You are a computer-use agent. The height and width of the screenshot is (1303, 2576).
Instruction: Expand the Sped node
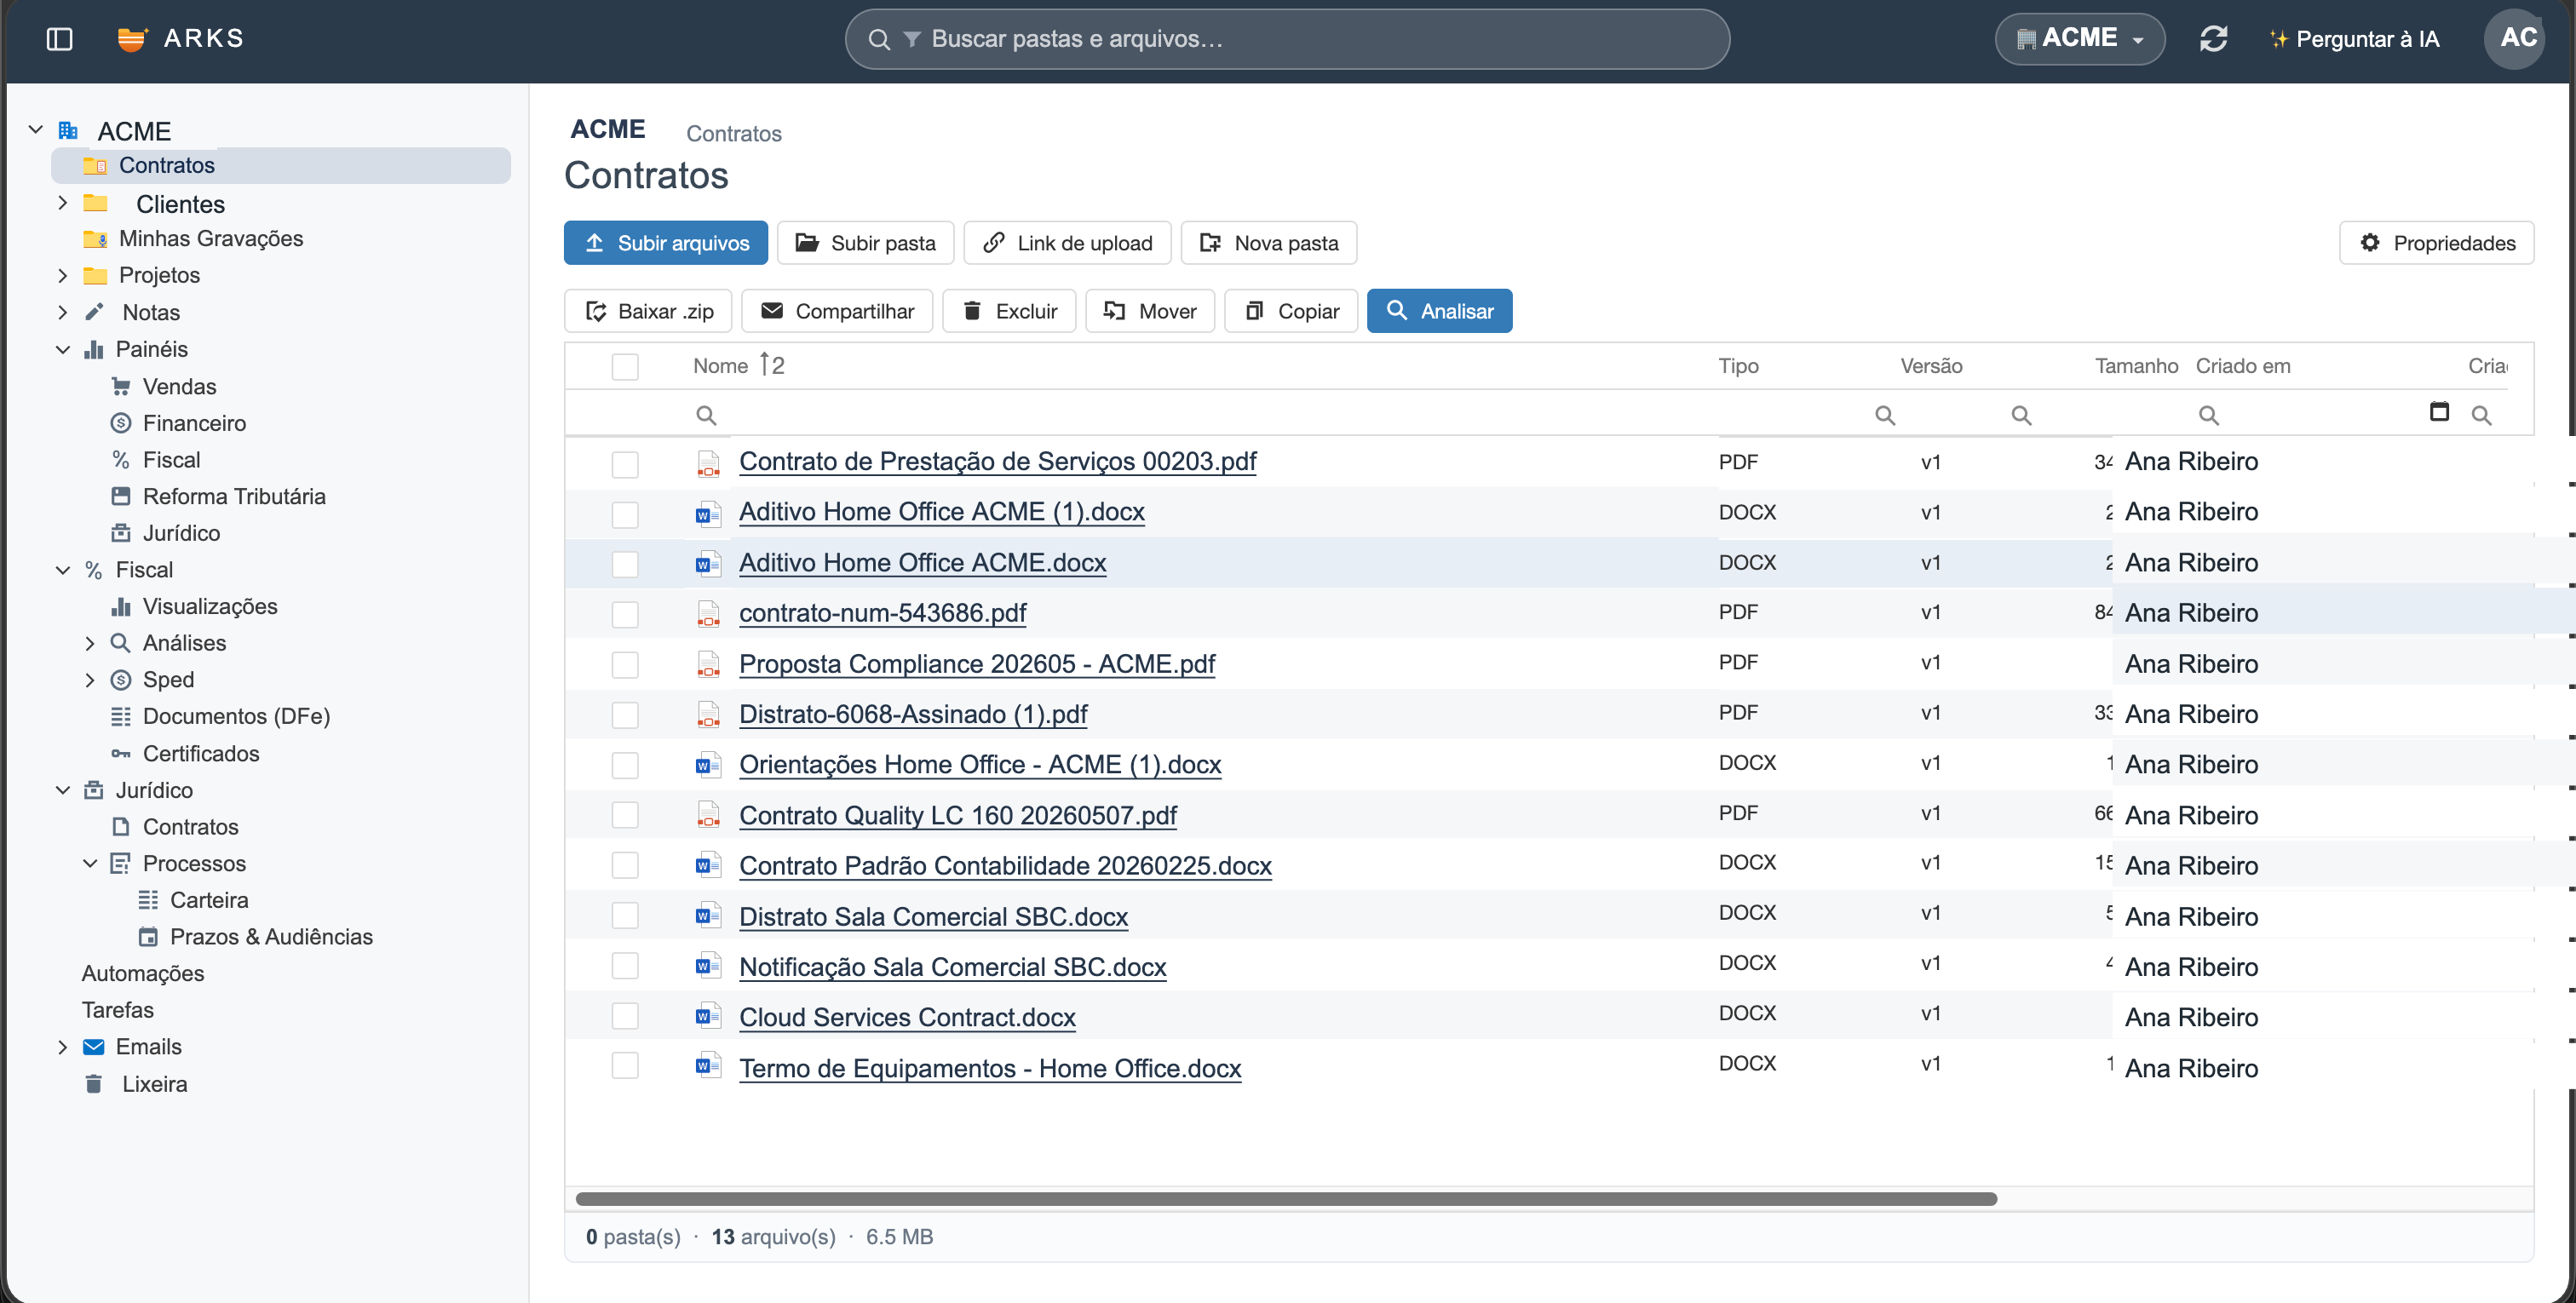point(90,680)
